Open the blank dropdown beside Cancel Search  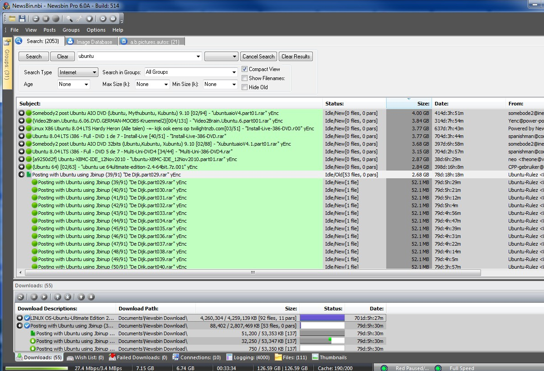click(221, 57)
